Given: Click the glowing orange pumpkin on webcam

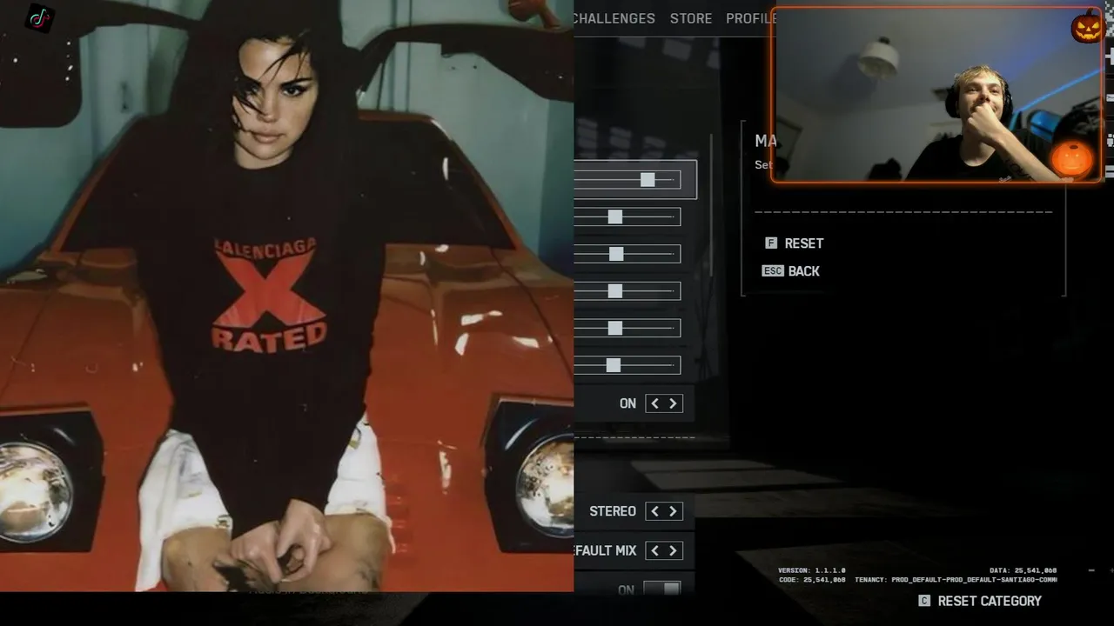Looking at the screenshot, I should tap(1071, 159).
